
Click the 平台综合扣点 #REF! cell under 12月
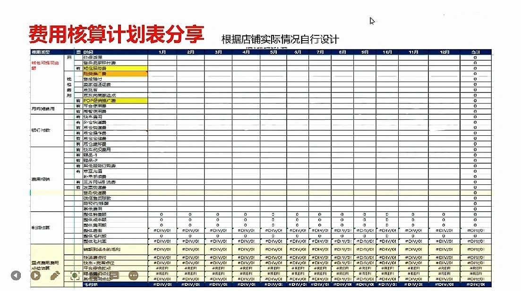click(x=444, y=268)
